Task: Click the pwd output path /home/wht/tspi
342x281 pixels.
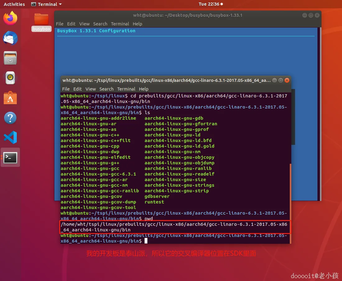Action: [x=174, y=227]
